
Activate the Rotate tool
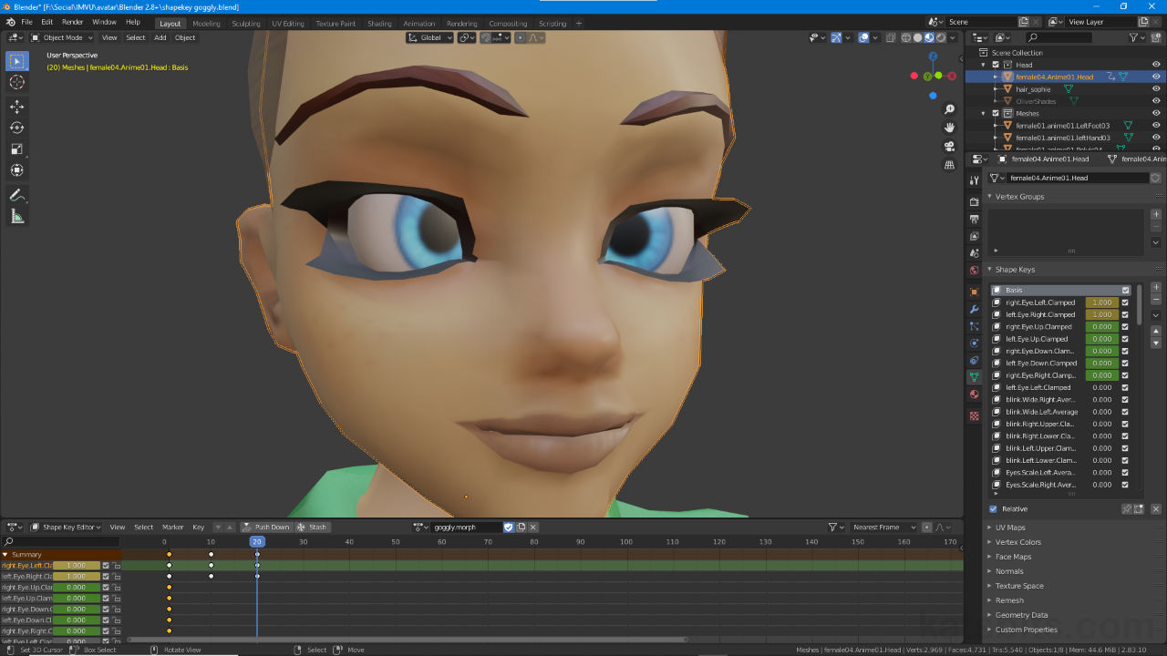tap(16, 128)
